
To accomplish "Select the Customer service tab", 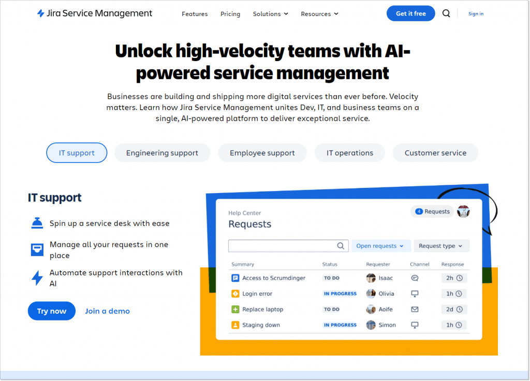I will pyautogui.click(x=435, y=153).
